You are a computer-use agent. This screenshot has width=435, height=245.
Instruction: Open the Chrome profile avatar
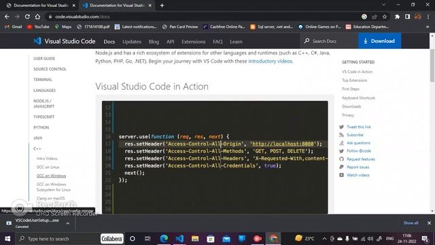pos(417,16)
